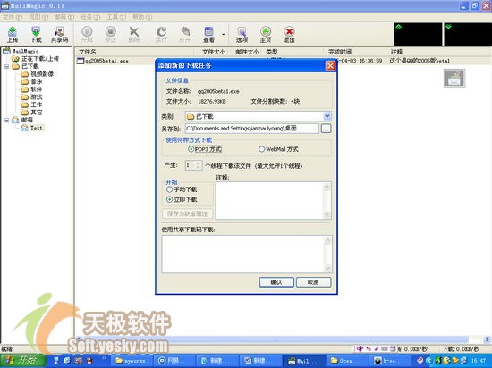Open the 查看 view dropdown arrow
The width and height of the screenshot is (492, 368).
[x=224, y=34]
